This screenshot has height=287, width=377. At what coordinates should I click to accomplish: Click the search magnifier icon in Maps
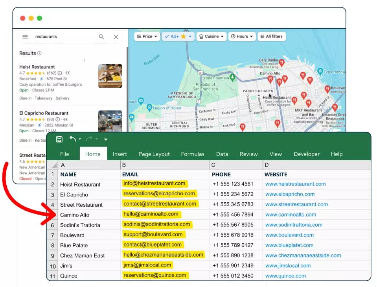click(x=101, y=36)
